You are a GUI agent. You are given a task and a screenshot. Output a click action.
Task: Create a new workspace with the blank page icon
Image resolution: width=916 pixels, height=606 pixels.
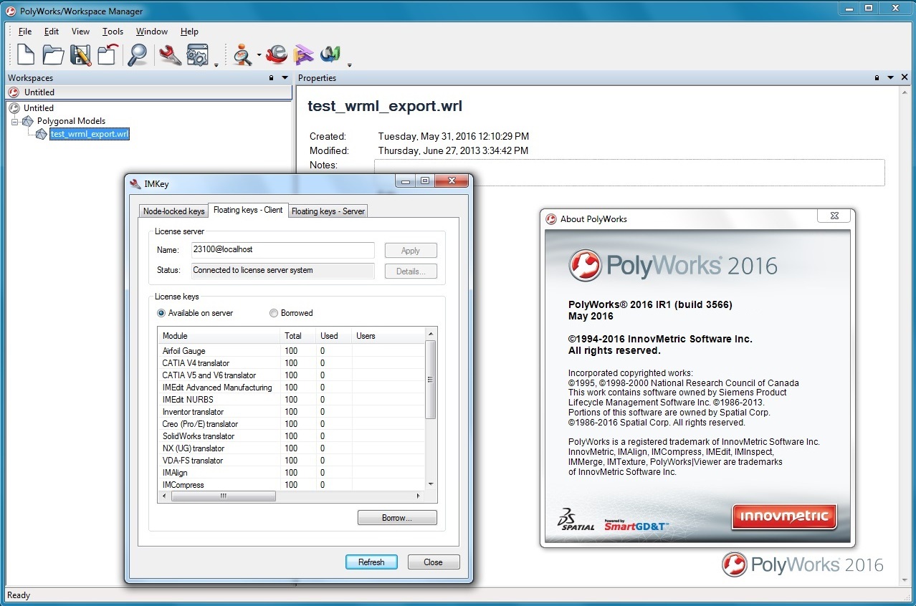26,55
